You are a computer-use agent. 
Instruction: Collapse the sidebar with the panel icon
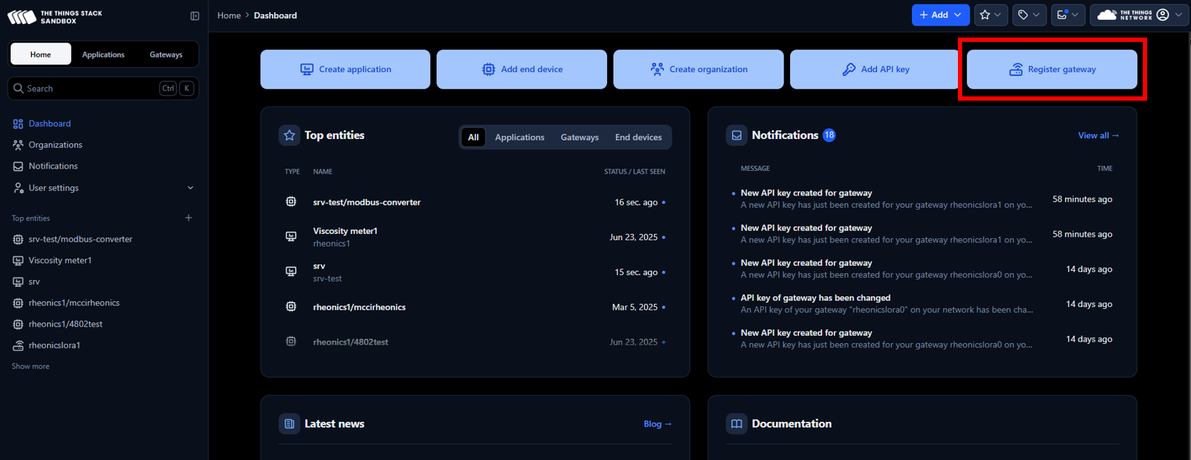click(195, 16)
